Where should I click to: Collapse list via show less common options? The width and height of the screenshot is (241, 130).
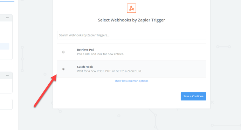(131, 81)
